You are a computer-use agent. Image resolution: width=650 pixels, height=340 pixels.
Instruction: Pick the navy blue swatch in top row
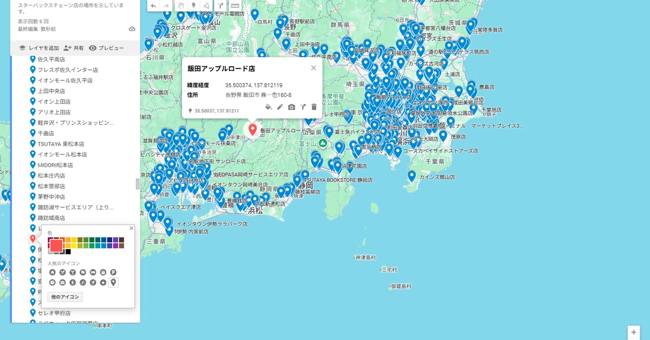point(109,240)
